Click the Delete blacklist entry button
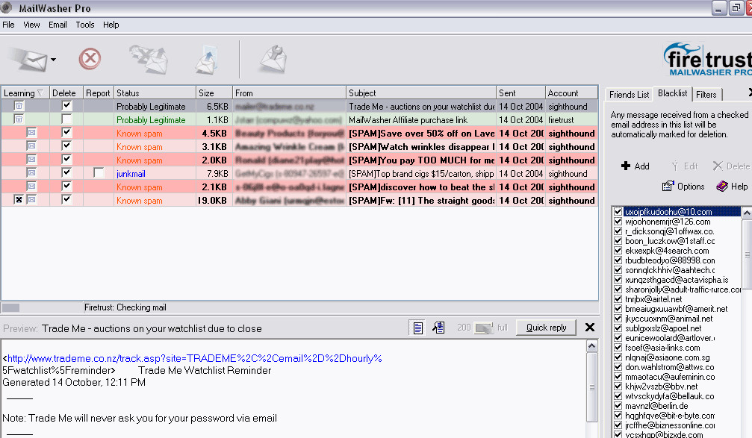The width and height of the screenshot is (752, 438). click(731, 166)
